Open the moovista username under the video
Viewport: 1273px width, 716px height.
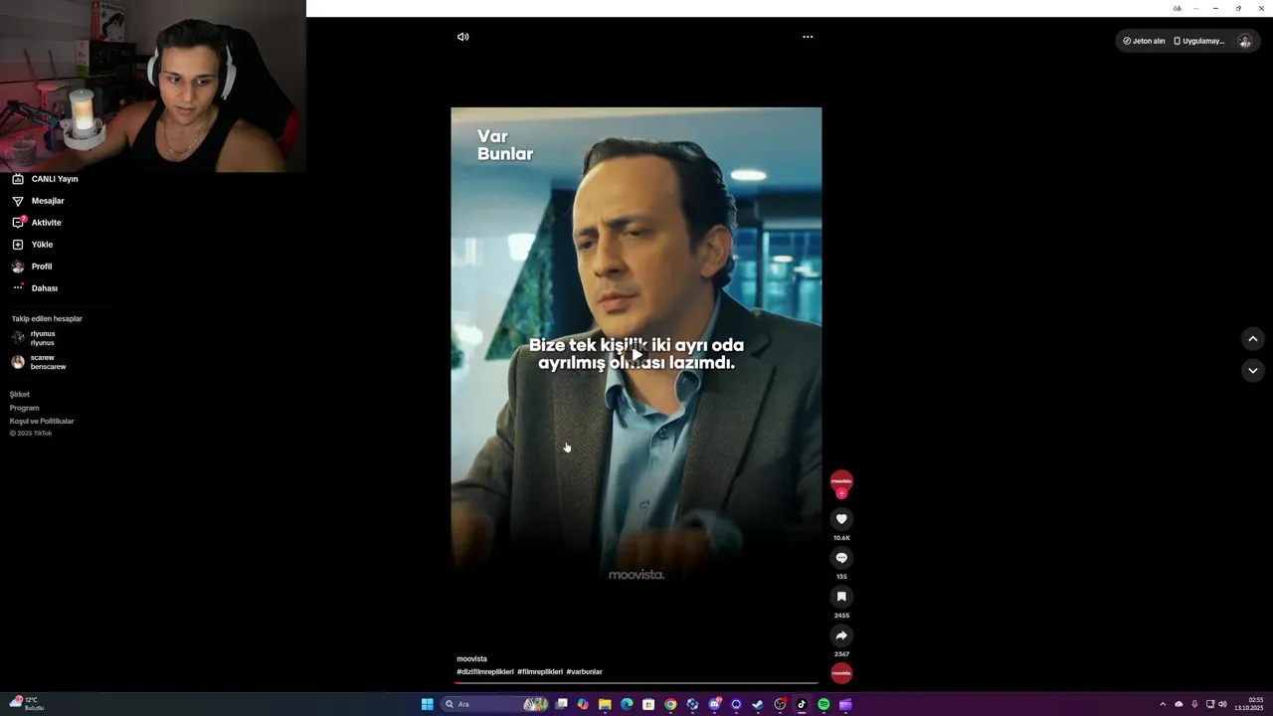coord(471,659)
